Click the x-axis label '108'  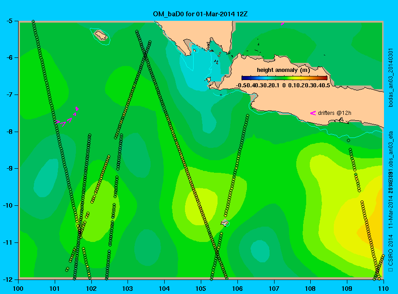click(310, 289)
